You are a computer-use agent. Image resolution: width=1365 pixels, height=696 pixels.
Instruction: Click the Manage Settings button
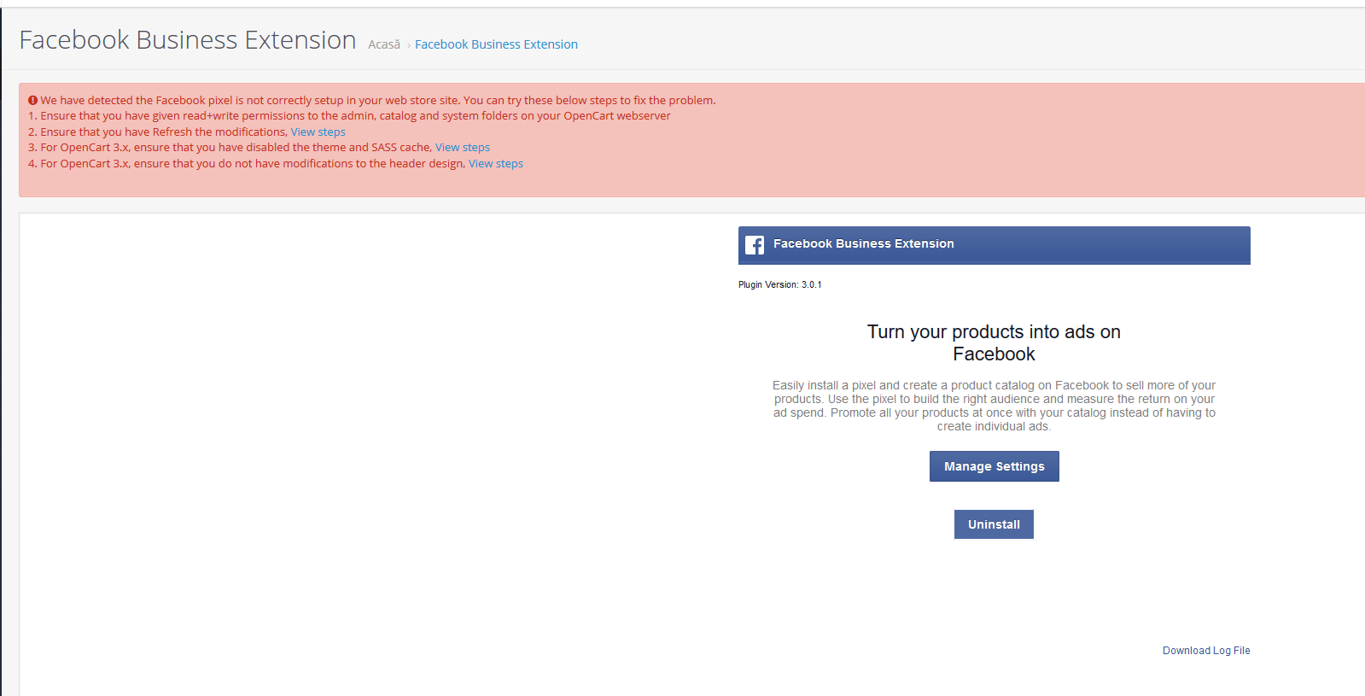[x=994, y=465]
